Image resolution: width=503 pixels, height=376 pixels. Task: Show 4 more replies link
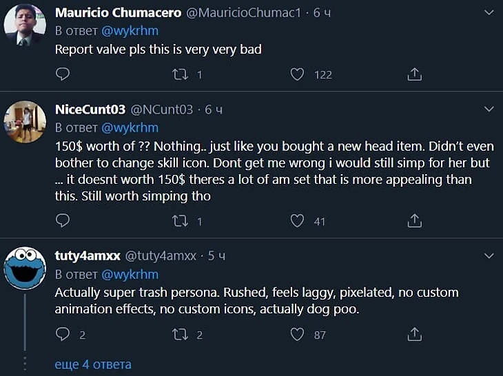pyautogui.click(x=93, y=364)
